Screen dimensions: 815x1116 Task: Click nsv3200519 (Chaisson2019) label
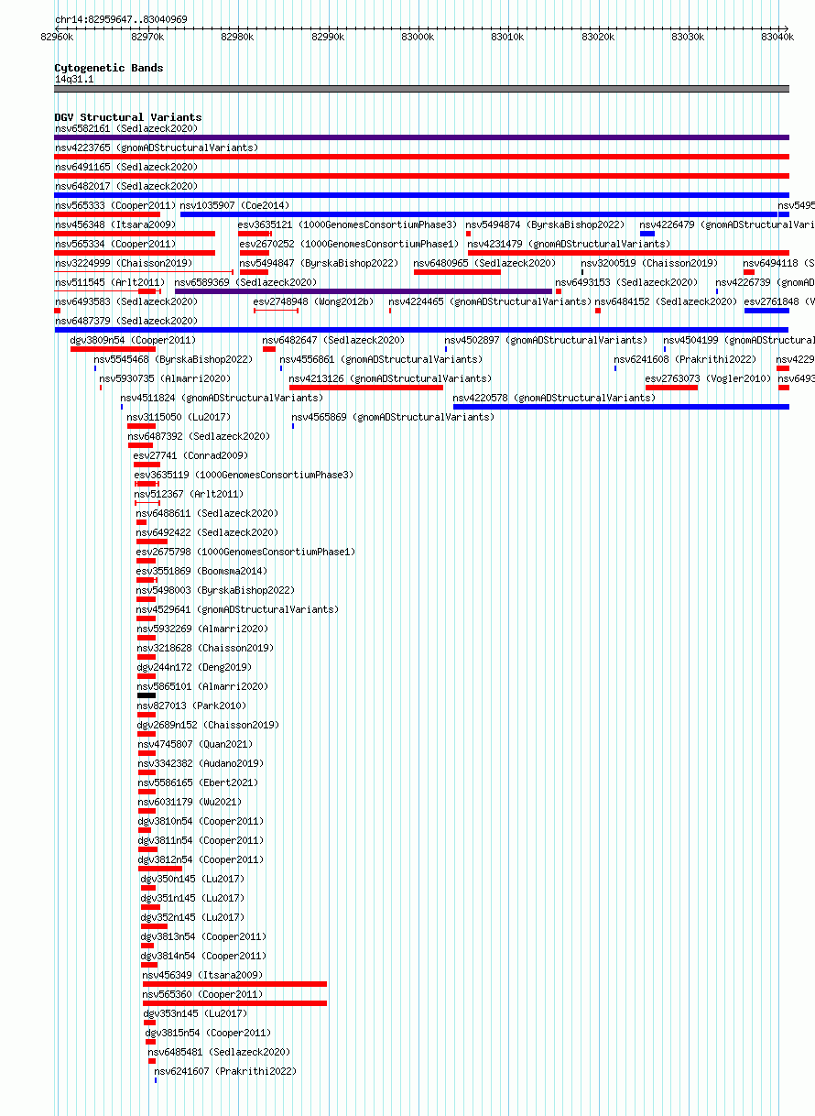click(x=649, y=263)
